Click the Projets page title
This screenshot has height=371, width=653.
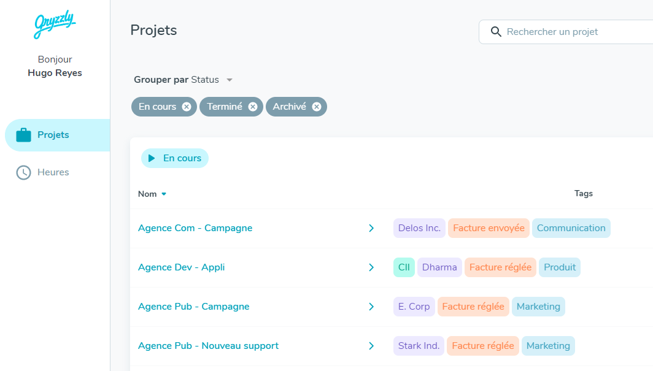point(153,31)
